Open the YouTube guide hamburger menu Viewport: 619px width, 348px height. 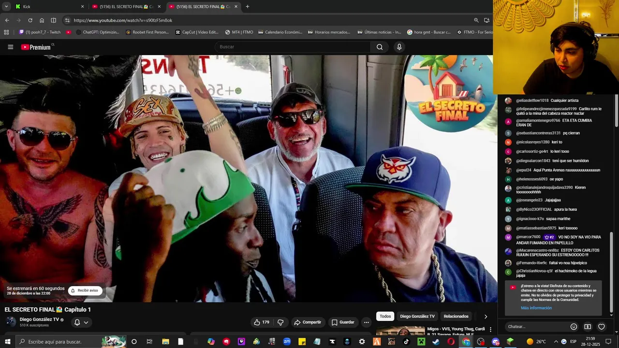(10, 47)
